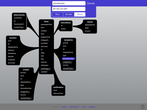Image resolution: width=147 pixels, height=110 pixels.
Task: Select longitude in location node
Action: tap(11, 60)
